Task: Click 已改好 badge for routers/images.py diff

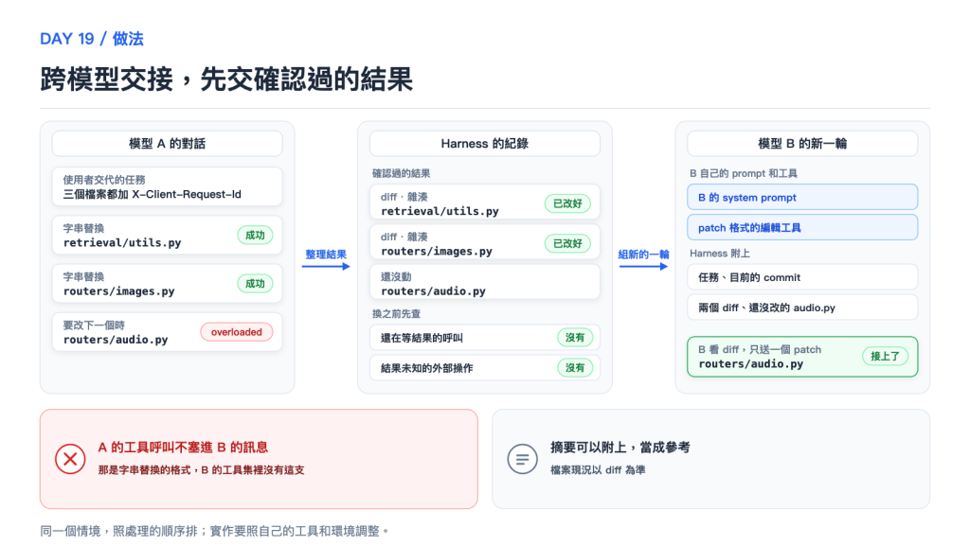Action: (567, 243)
